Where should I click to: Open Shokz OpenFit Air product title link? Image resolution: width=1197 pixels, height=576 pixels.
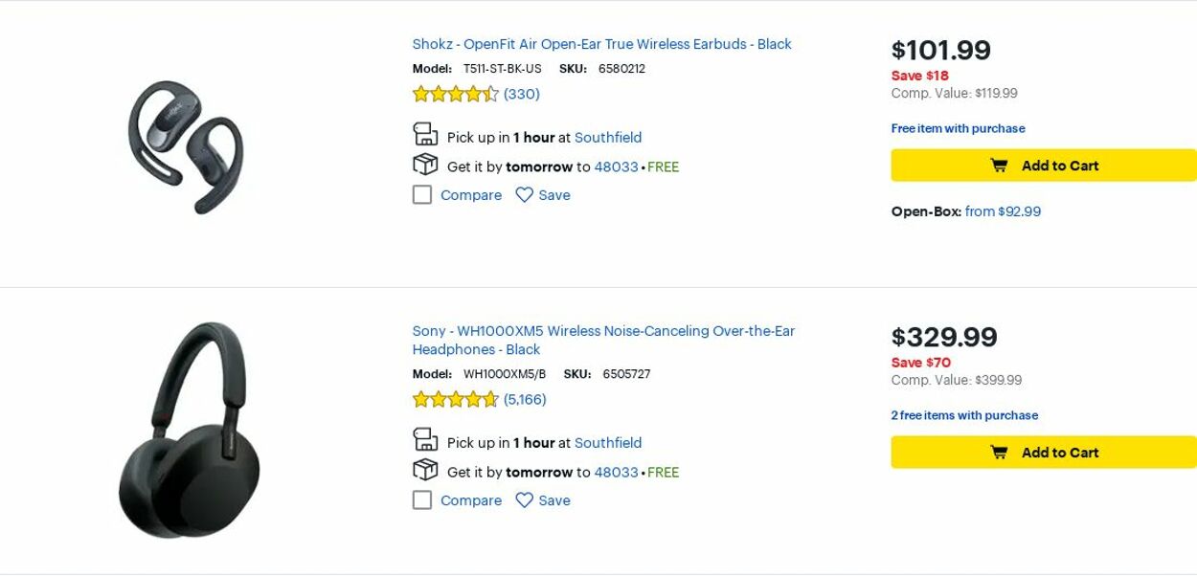pyautogui.click(x=601, y=44)
